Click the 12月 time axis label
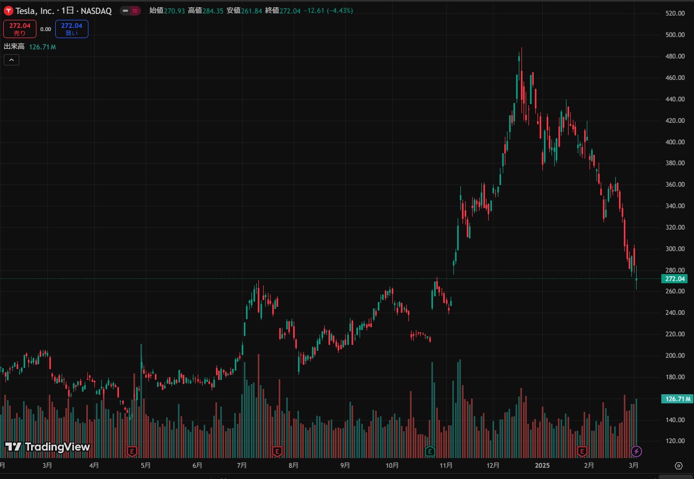Image resolution: width=694 pixels, height=479 pixels. pos(493,465)
